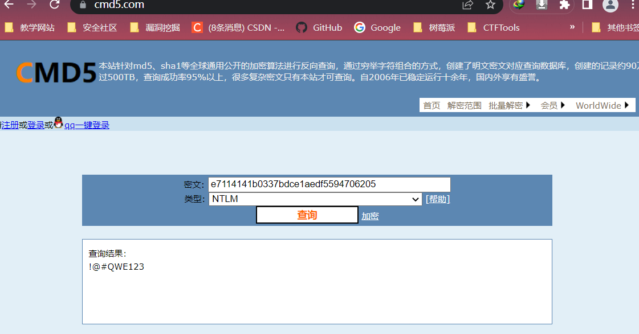This screenshot has width=639, height=334.
Task: Open the IDM download extension icon
Action: (542, 5)
